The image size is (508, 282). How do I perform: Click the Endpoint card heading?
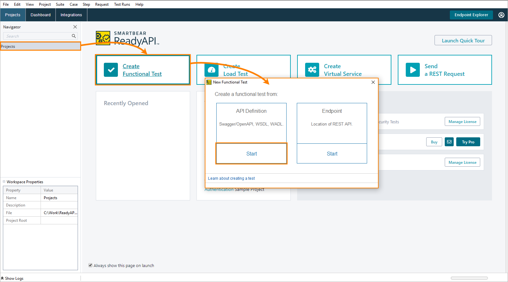tap(332, 111)
